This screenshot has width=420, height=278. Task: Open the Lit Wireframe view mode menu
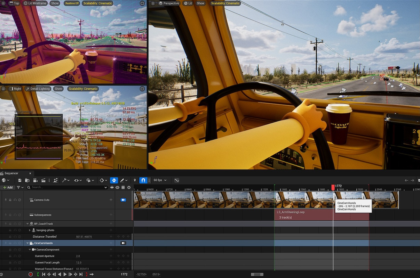click(x=35, y=3)
